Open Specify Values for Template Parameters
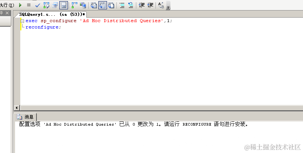The image size is (303, 153). pos(161,5)
